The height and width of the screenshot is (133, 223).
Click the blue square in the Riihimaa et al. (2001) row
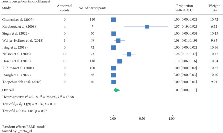tap(114, 68)
